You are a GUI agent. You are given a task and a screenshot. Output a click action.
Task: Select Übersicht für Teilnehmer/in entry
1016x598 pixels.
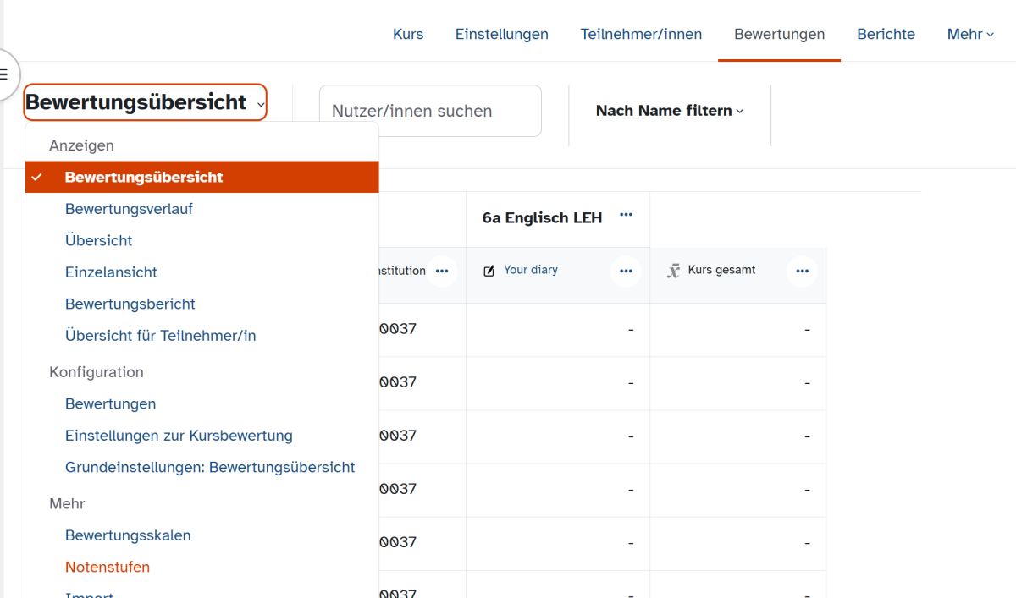point(160,336)
